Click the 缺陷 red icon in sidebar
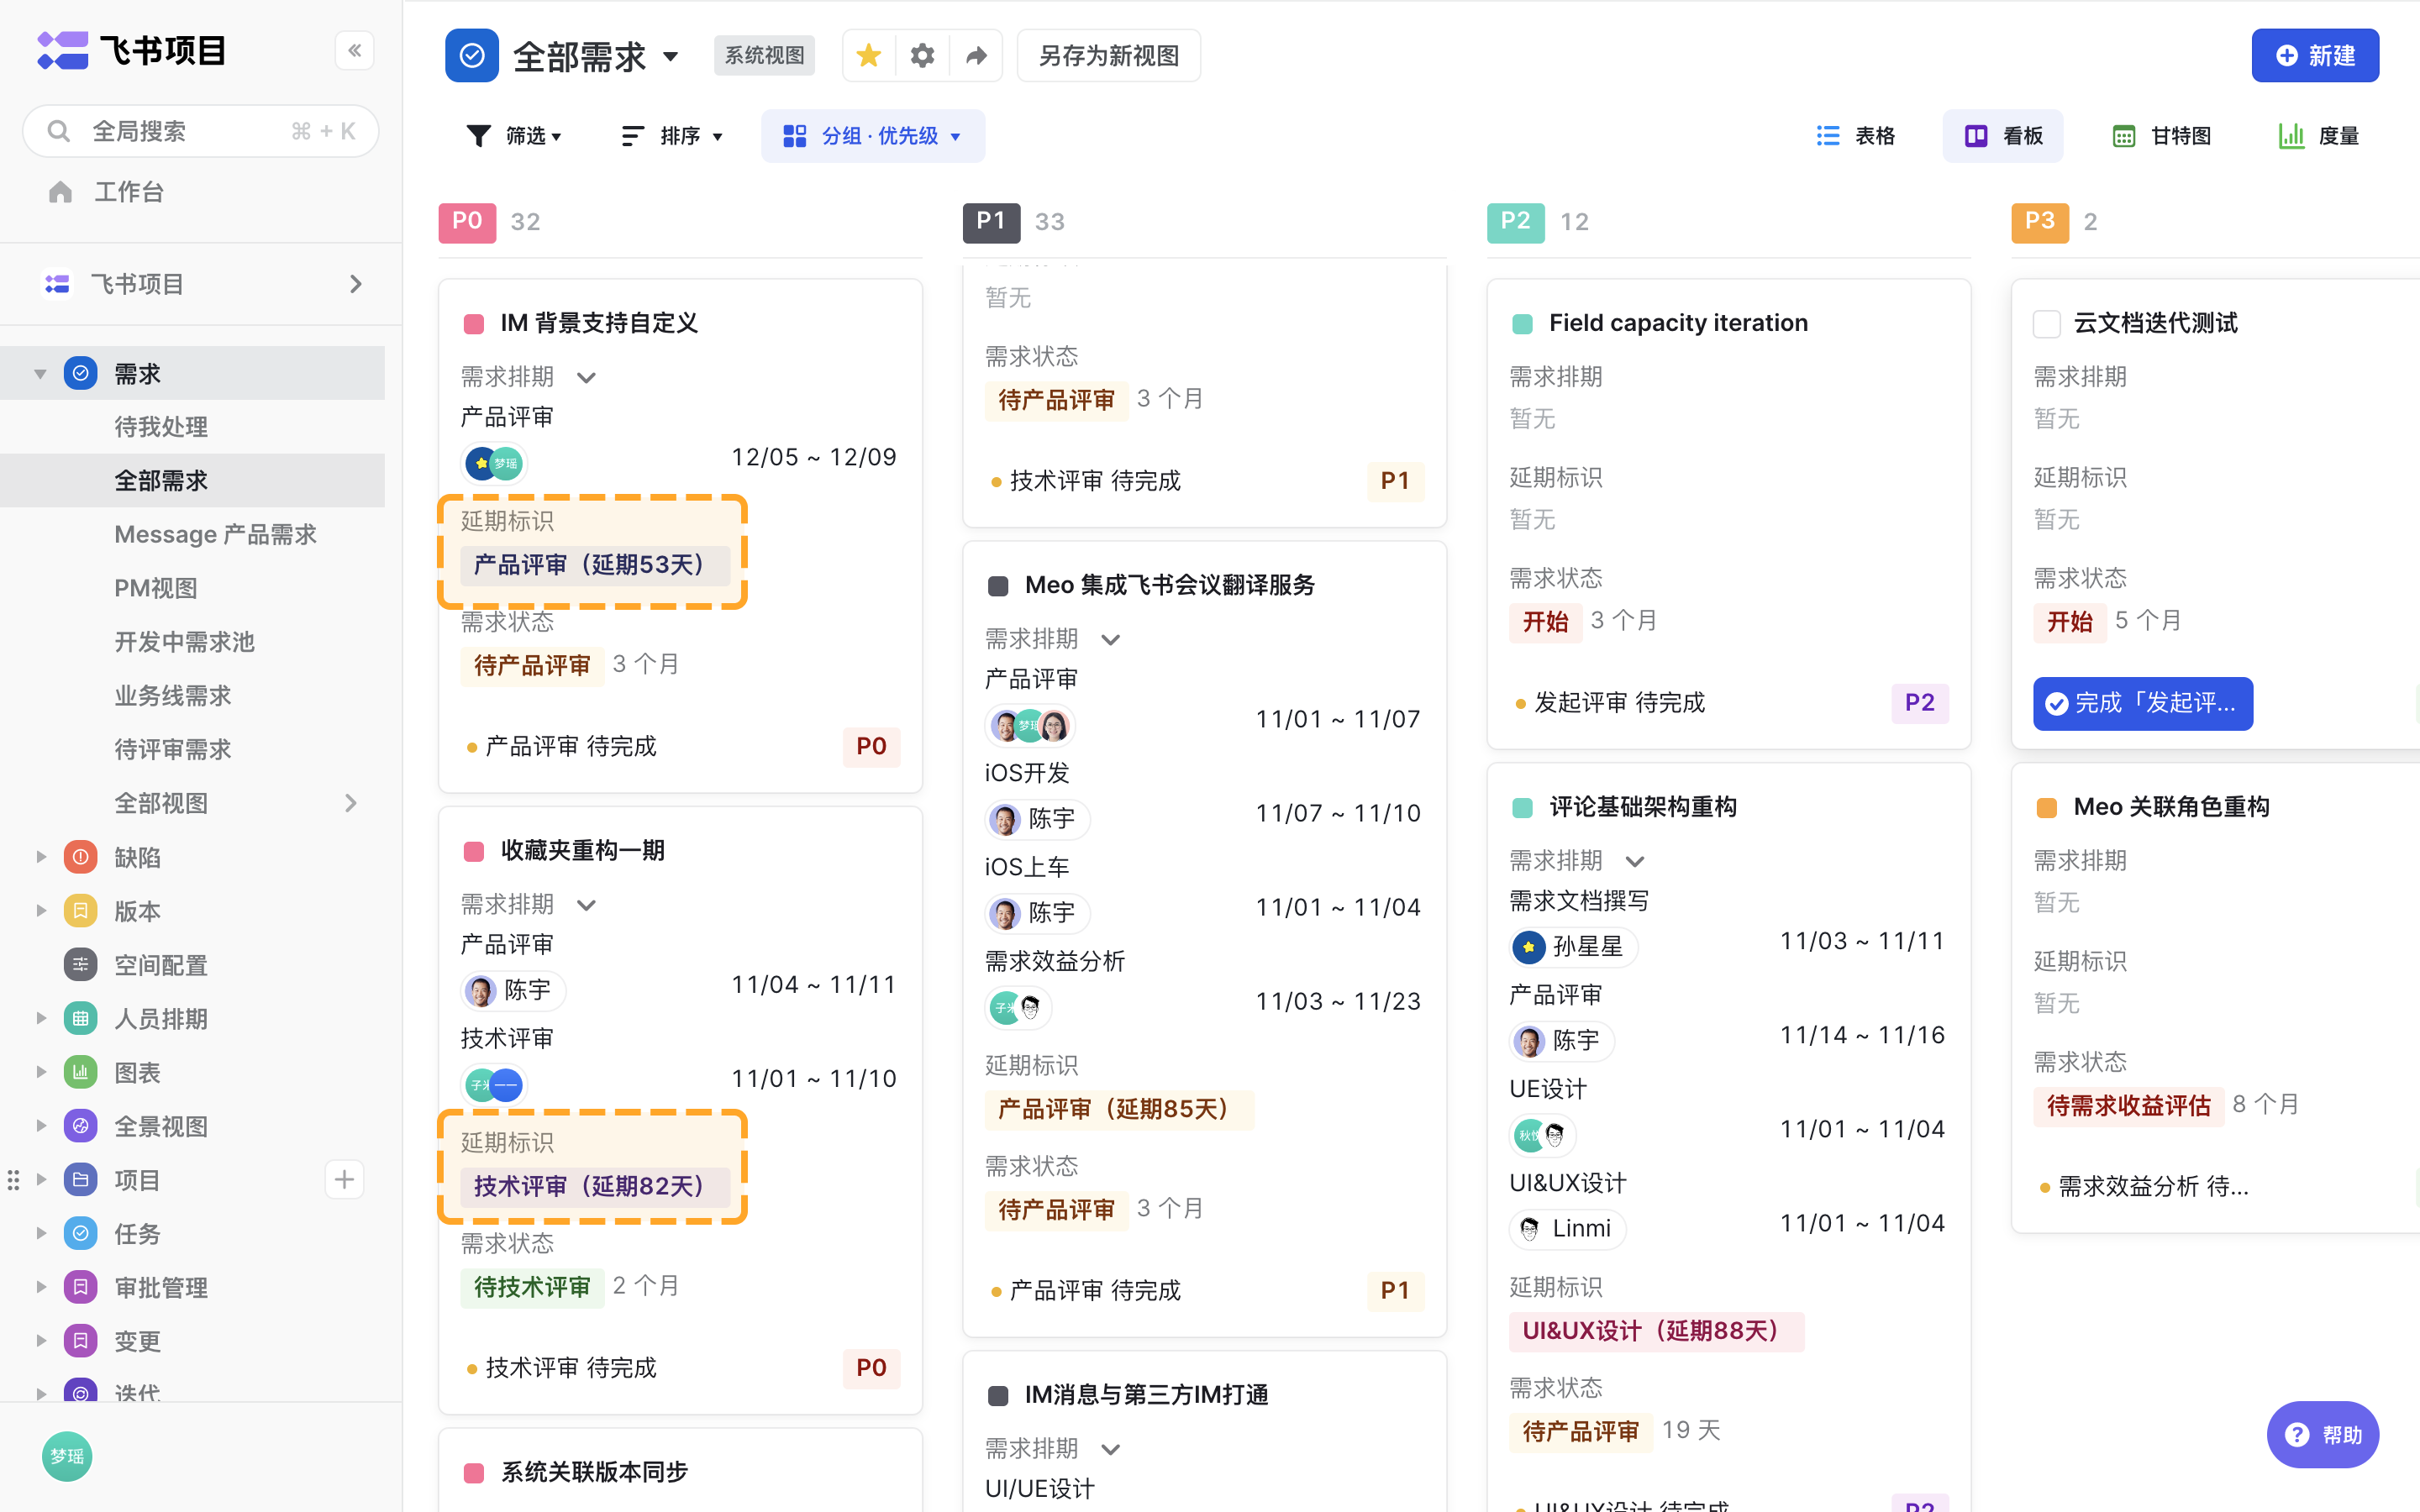The width and height of the screenshot is (2420, 1512). coord(81,857)
